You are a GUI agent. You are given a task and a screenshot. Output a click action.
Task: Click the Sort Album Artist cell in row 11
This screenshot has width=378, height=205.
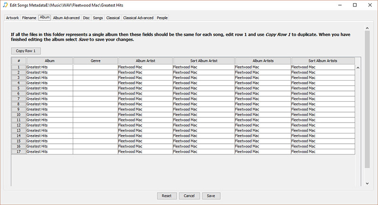coord(204,120)
